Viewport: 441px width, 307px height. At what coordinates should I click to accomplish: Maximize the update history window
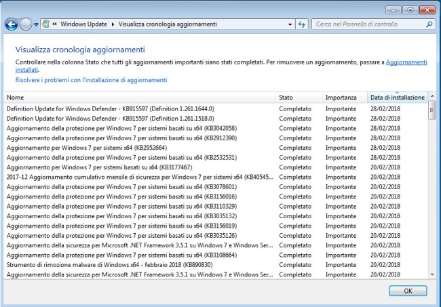click(x=410, y=10)
